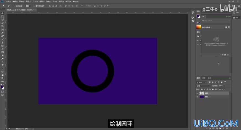Image resolution: width=241 pixels, height=130 pixels.
Task: Select the Brush tool
Action: tap(2, 39)
